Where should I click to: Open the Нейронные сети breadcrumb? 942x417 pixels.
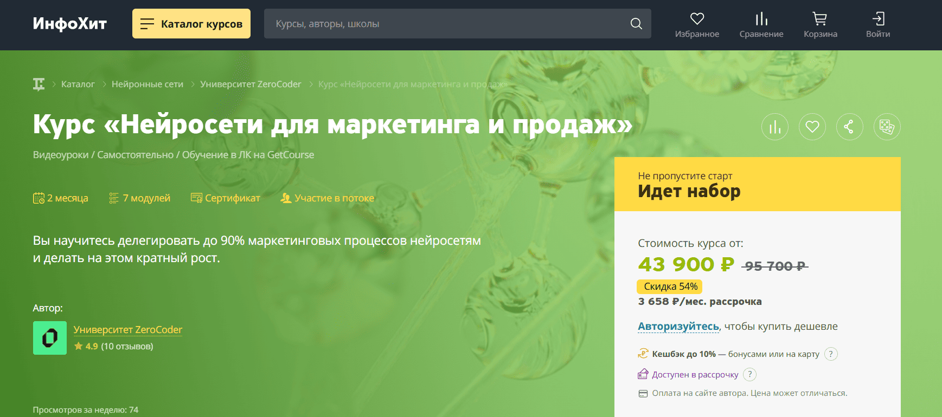[x=148, y=84]
